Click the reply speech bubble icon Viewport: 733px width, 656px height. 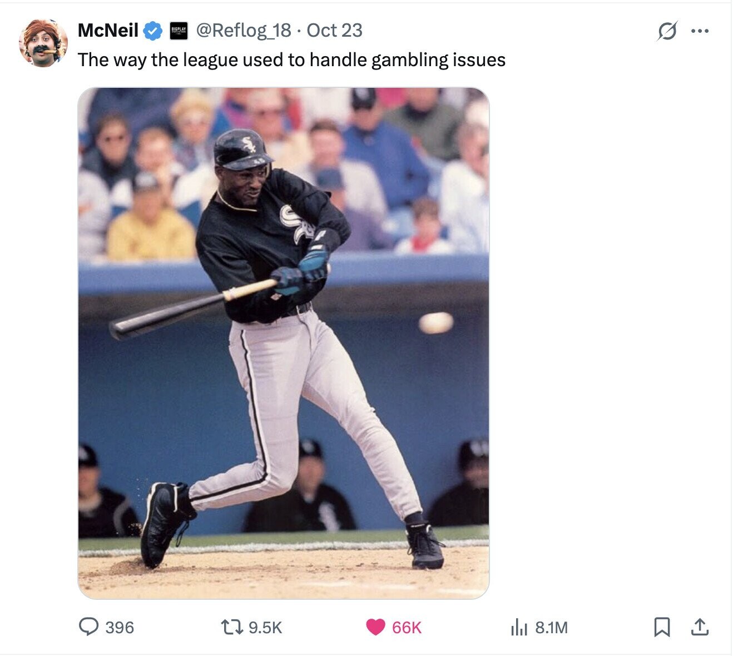pos(88,627)
